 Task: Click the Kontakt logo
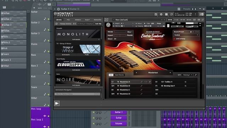pyautogui.click(x=64, y=14)
